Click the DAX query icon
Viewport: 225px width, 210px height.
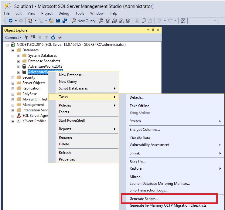coord(128,21)
